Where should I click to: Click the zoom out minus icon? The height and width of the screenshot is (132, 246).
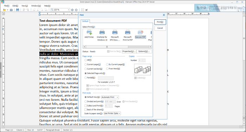point(76,10)
